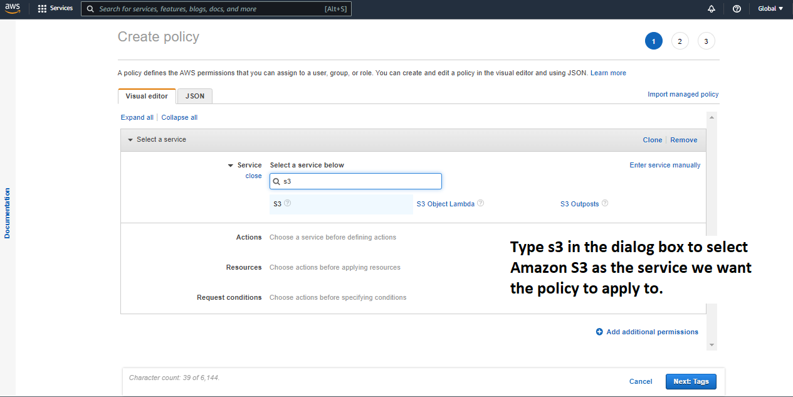793x397 pixels.
Task: Collapse the Service section arrow
Action: pyautogui.click(x=231, y=166)
